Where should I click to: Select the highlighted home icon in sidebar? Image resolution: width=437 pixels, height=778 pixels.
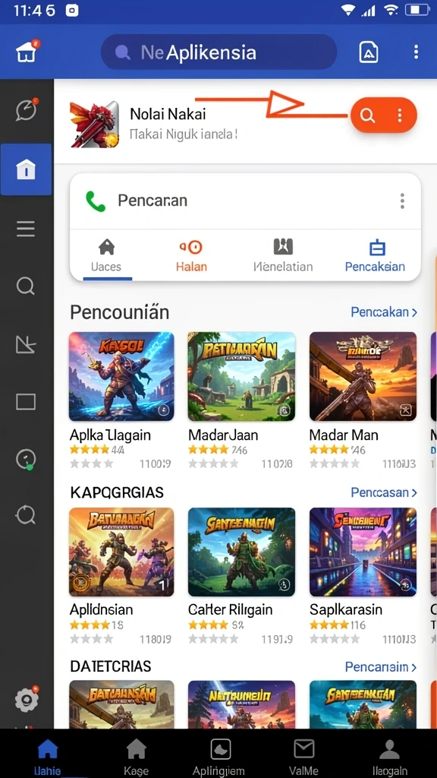point(26,169)
